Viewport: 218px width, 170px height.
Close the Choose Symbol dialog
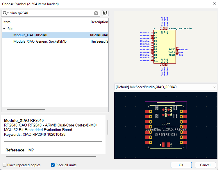click(215, 4)
